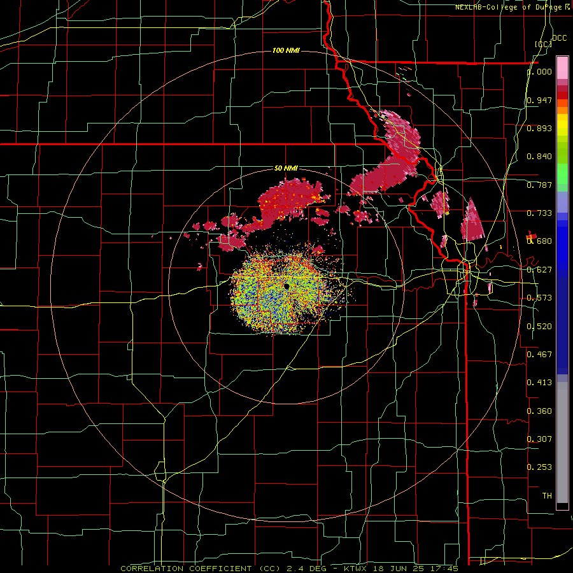
Task: Click the TH label at the legend bottom
Action: click(x=547, y=495)
